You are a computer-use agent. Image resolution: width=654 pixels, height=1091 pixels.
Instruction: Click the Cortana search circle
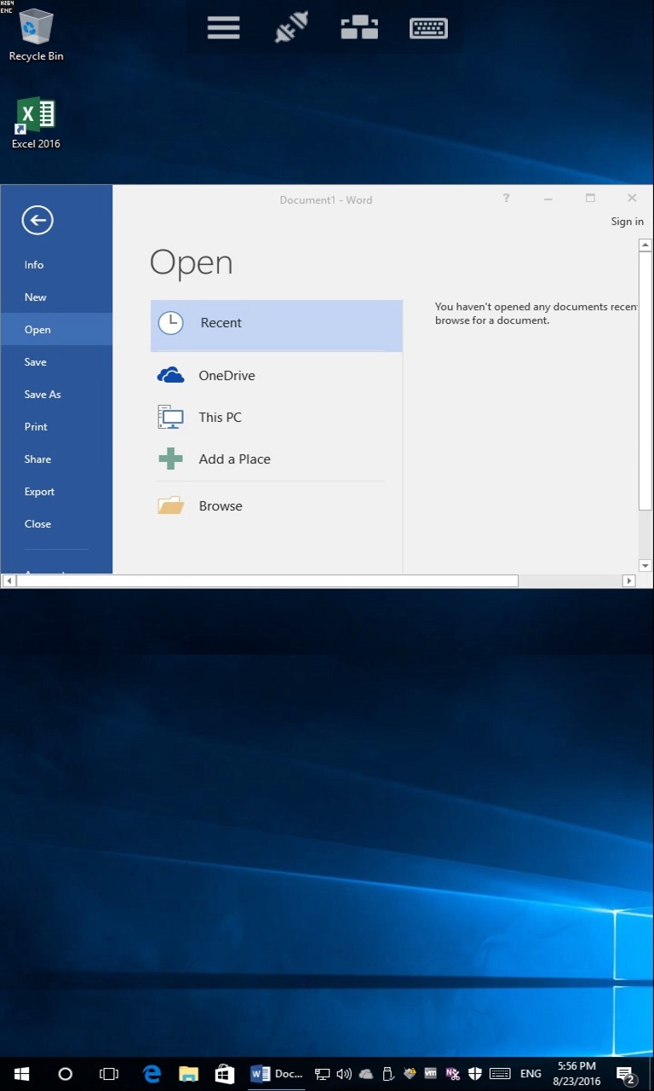click(66, 1074)
